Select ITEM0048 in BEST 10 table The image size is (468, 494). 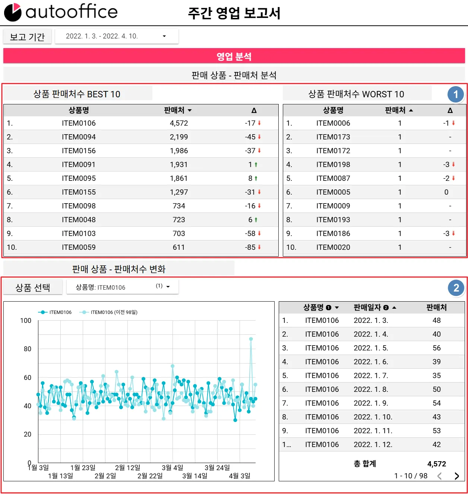(79, 220)
